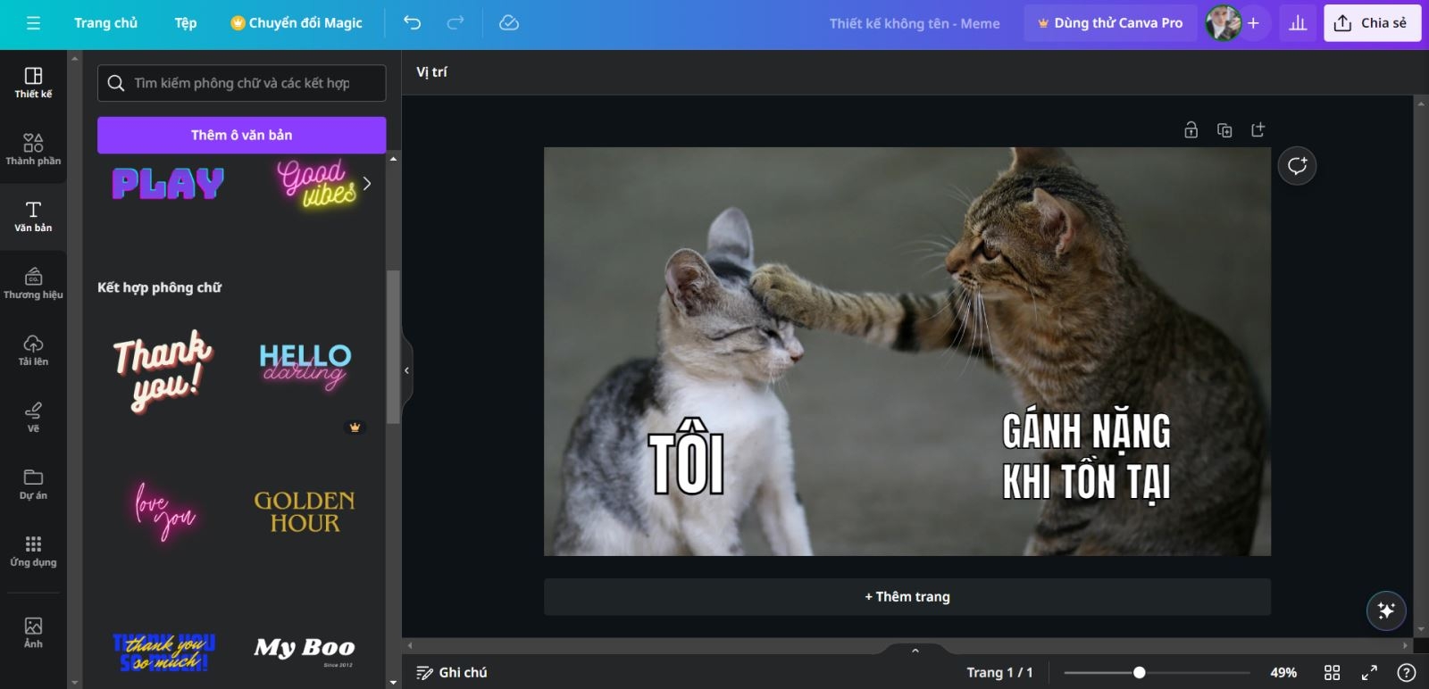Click Thêm ô văn bản button
The height and width of the screenshot is (689, 1429).
[241, 135]
